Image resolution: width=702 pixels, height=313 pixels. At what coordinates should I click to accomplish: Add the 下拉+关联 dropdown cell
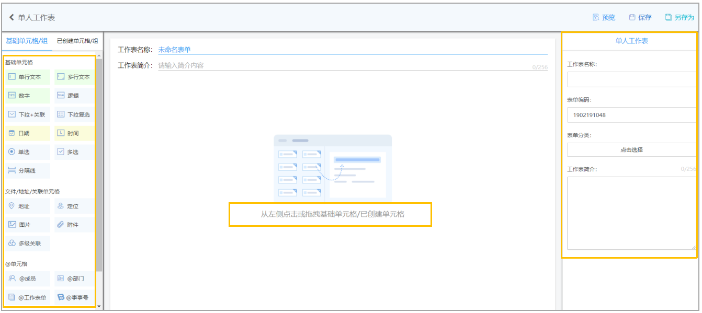click(28, 114)
